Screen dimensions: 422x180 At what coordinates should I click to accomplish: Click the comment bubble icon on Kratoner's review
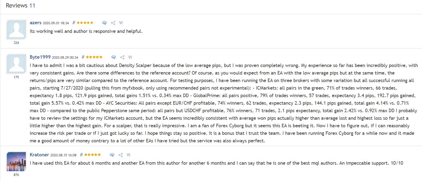(112, 155)
